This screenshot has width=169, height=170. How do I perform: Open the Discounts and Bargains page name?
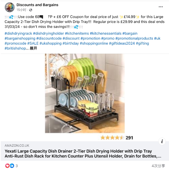click(x=37, y=5)
